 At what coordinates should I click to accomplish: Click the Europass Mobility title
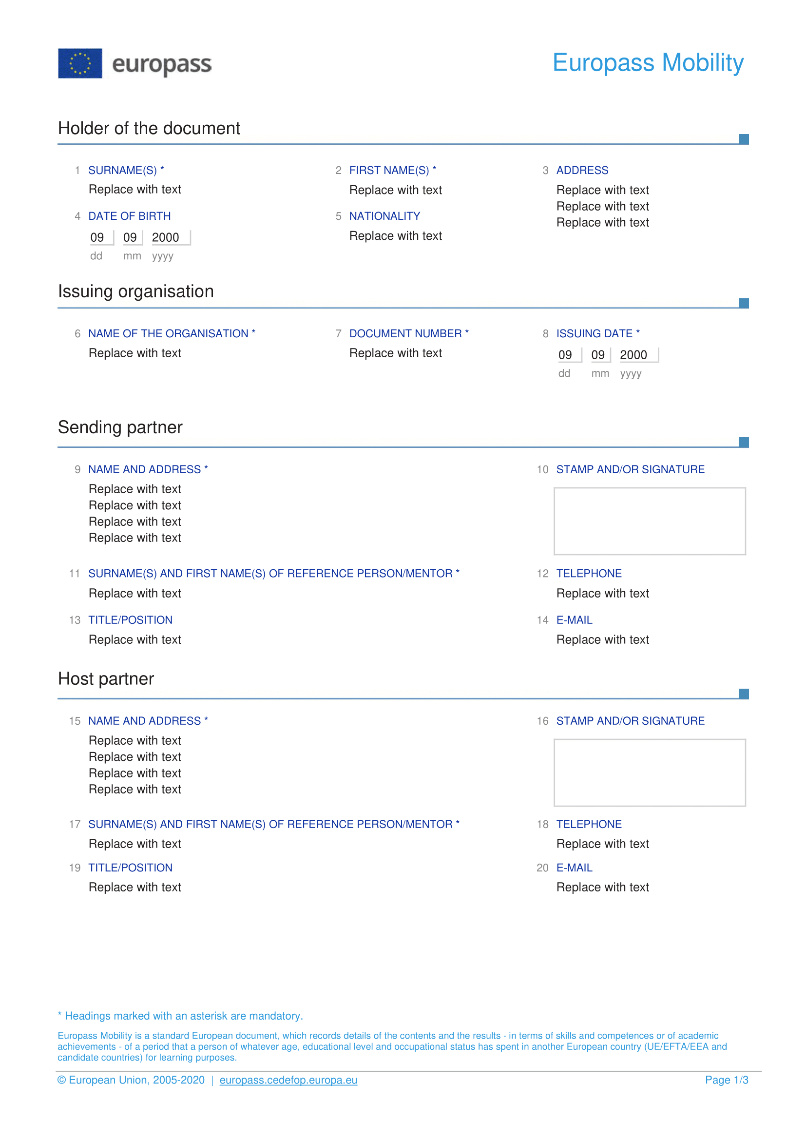[x=648, y=63]
